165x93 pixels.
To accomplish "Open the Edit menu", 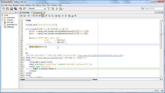I will [6, 5].
